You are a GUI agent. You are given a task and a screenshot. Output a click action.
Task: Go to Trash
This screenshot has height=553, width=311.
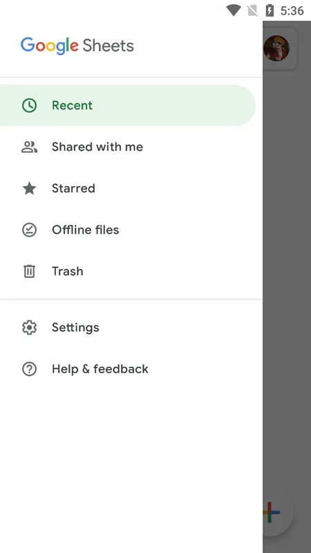[x=131, y=271]
